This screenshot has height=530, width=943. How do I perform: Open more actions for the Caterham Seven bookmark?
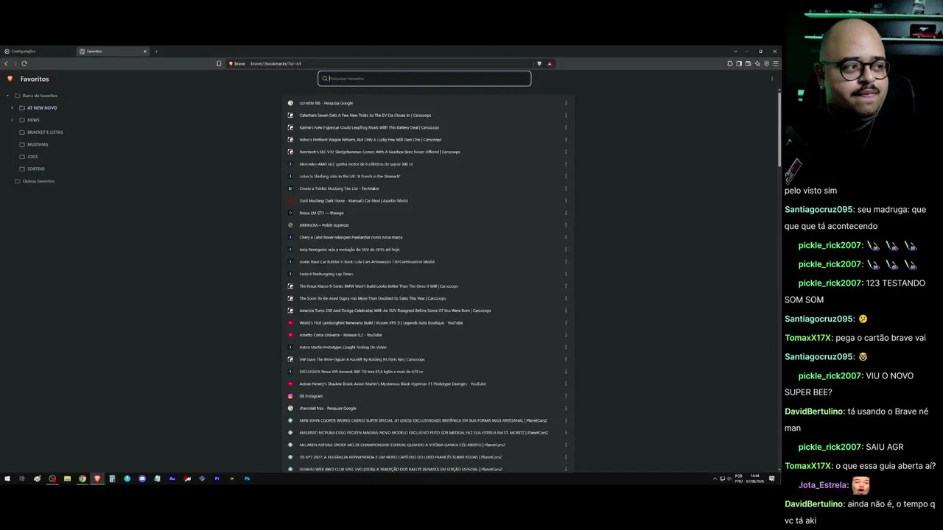pyautogui.click(x=566, y=116)
